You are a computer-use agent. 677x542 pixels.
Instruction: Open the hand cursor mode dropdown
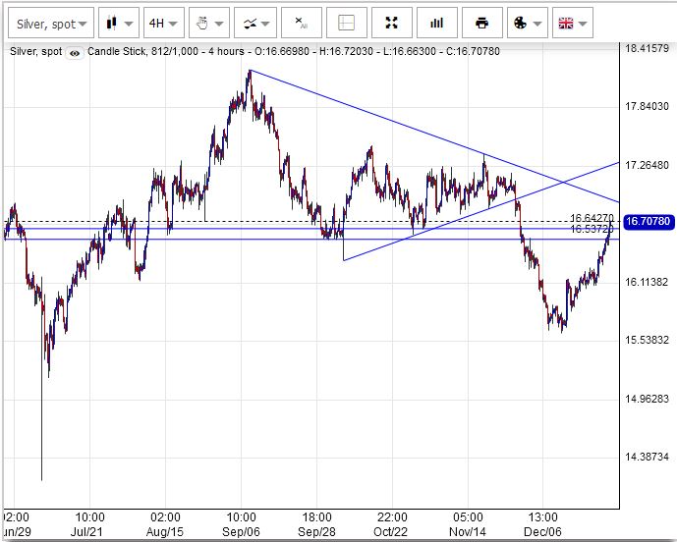[209, 23]
